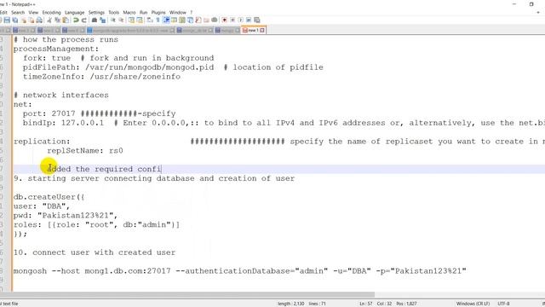Toggle the Word Wrap toolbar icon
545x307 pixels.
click(x=150, y=20)
